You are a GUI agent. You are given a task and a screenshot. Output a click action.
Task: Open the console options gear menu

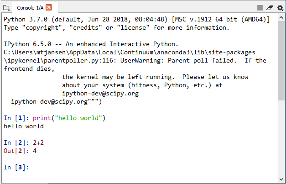point(280,7)
